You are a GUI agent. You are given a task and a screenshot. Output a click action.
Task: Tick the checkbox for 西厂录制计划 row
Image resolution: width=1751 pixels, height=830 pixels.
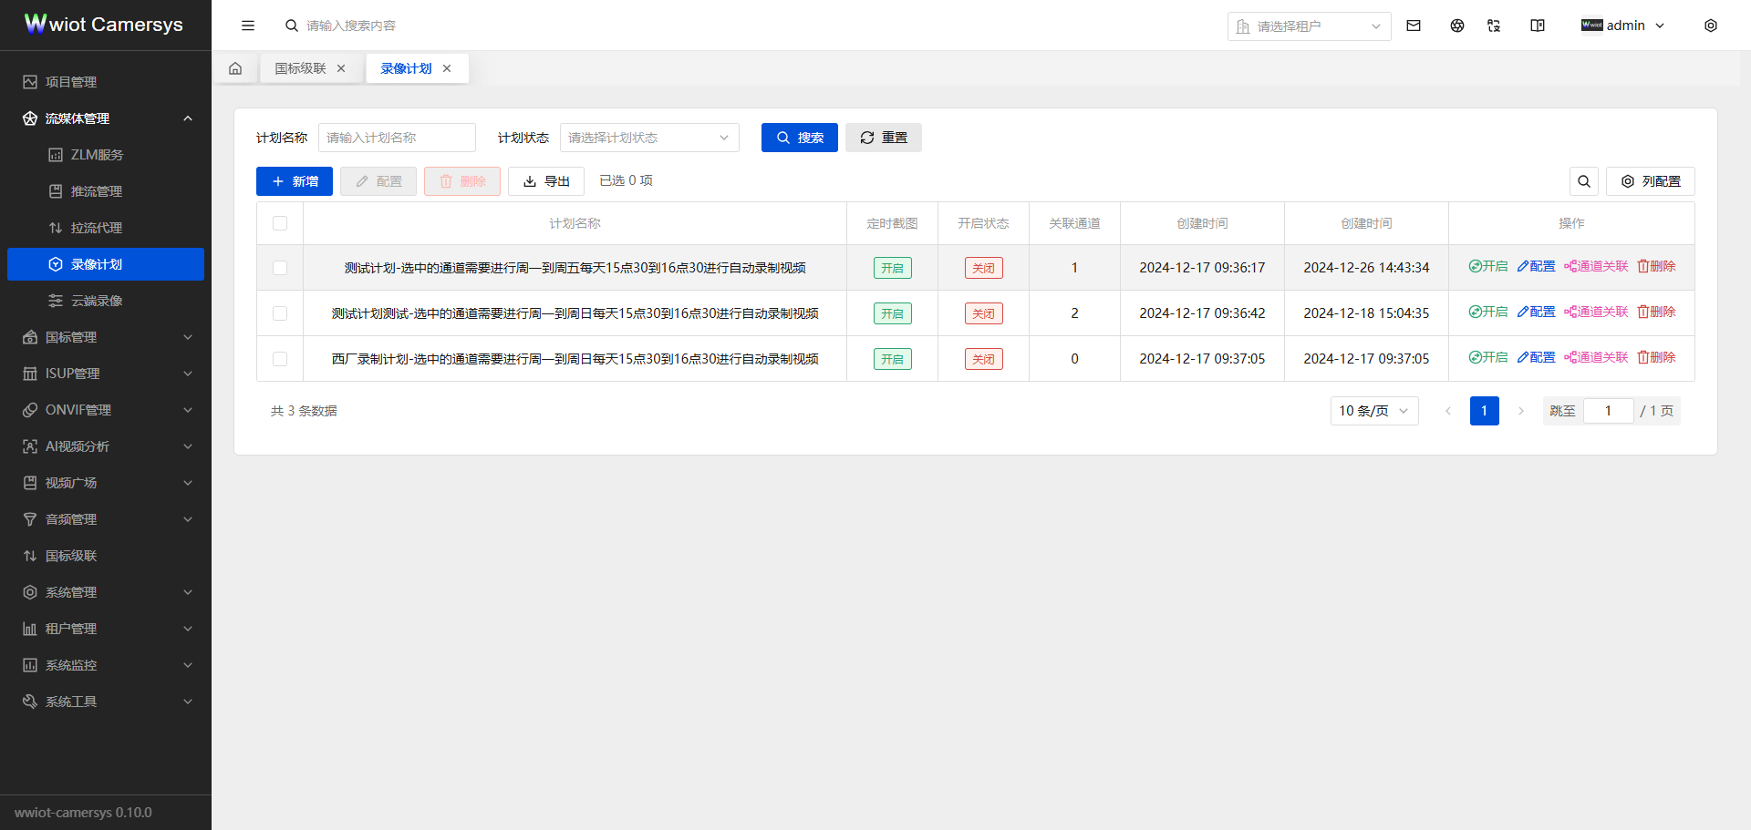(280, 358)
